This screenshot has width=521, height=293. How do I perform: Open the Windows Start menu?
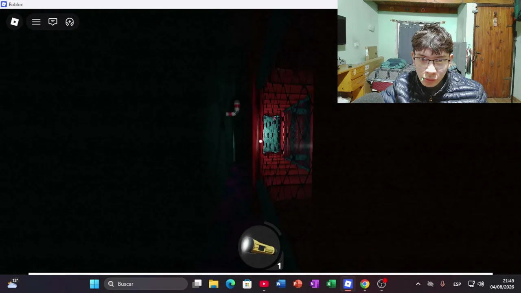[x=94, y=284]
